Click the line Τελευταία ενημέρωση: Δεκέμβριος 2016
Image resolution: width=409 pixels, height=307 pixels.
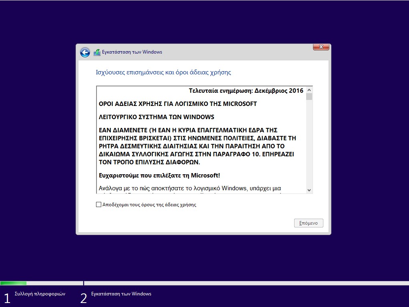(246, 91)
